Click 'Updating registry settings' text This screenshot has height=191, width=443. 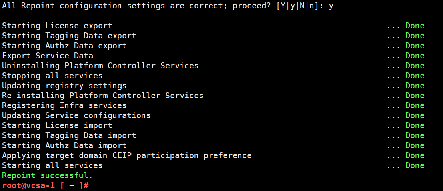pos(64,86)
